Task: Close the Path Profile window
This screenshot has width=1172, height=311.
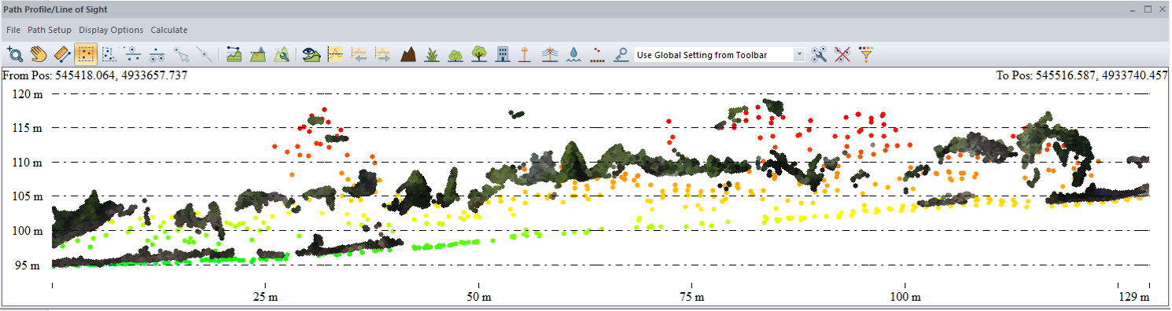Action: 1162,9
